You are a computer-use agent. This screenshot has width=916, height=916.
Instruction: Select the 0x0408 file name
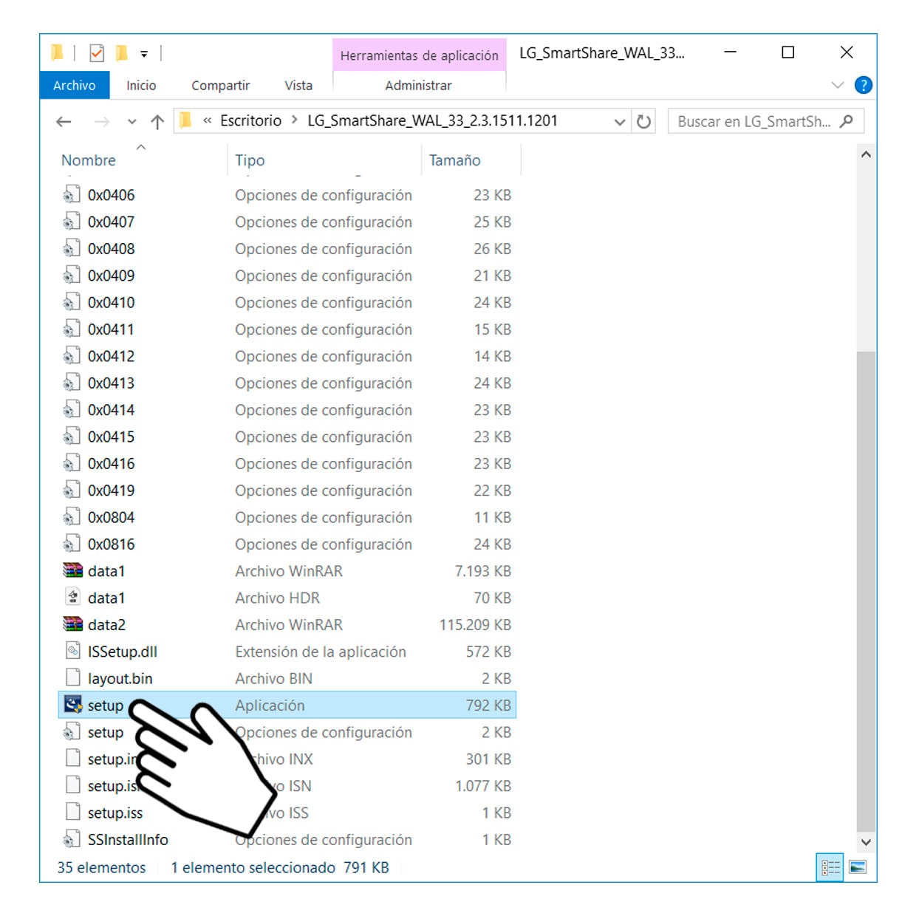coord(111,248)
